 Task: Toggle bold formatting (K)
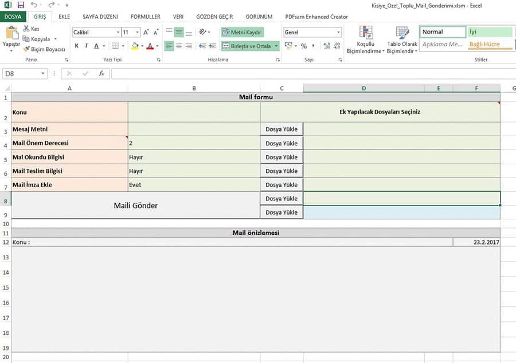click(77, 46)
